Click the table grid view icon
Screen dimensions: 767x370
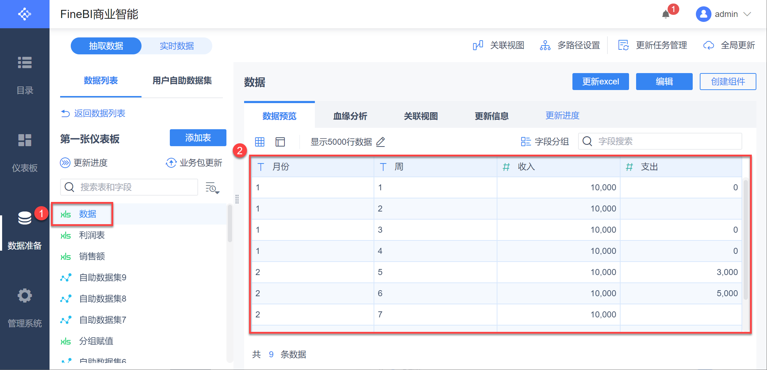pyautogui.click(x=260, y=142)
